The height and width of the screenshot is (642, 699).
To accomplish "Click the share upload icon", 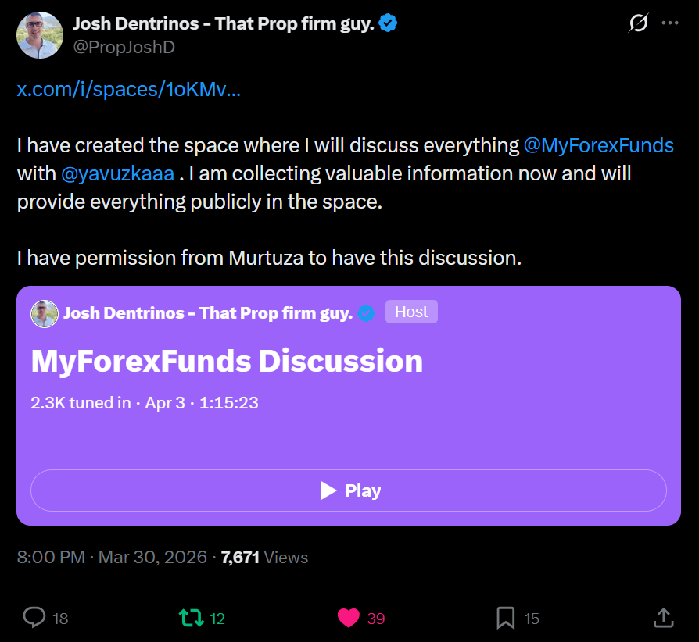I will coord(663,618).
